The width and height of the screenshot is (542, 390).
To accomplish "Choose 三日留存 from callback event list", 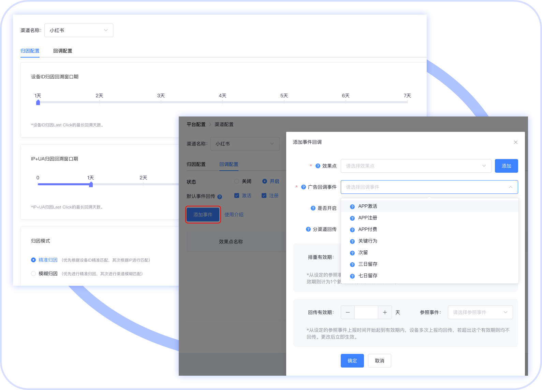I will point(430,264).
